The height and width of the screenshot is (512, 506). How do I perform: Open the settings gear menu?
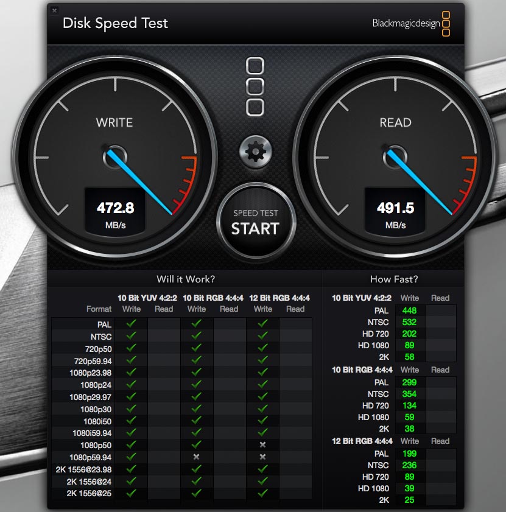pyautogui.click(x=255, y=152)
